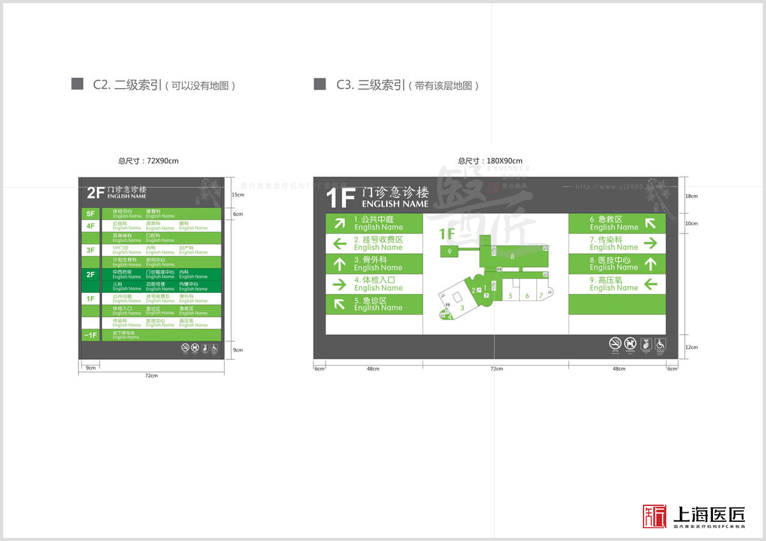
Task: Click the gray square beside C2 heading
Action: coord(77,84)
